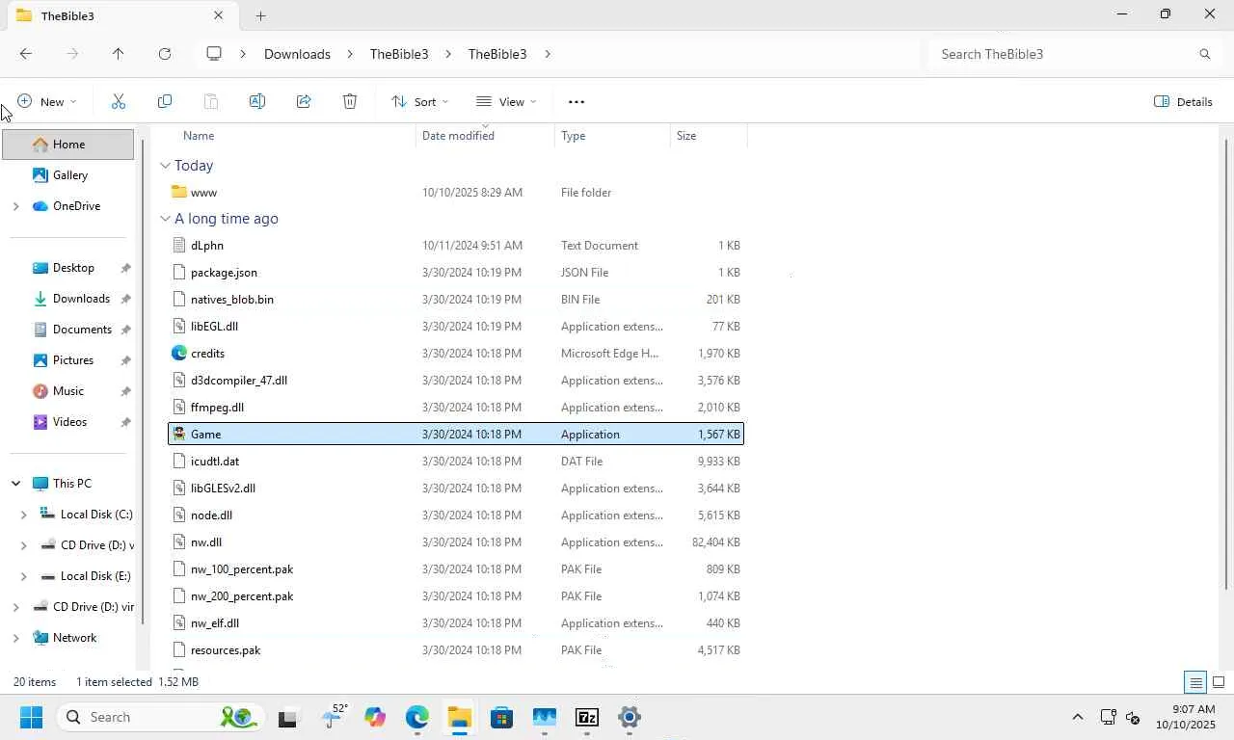Open the pinned Downloads folder
Viewport: 1234px width, 740px height.
pos(81,299)
